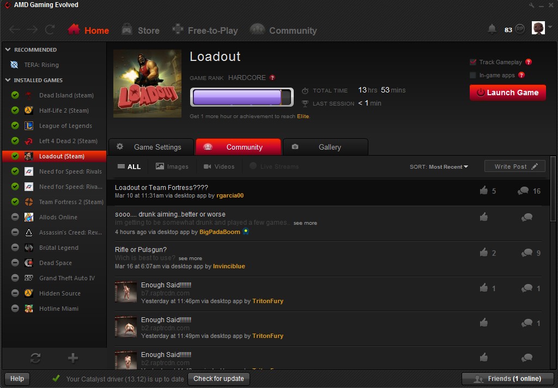558x388 pixels.
Task: Click the minus status icon for Hotline Miami
Action: pos(15,308)
